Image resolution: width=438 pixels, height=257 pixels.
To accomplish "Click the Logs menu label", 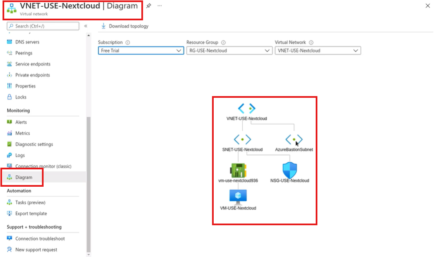I will point(20,155).
